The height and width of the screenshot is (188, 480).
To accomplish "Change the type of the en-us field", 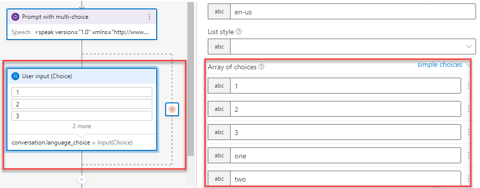I will (219, 11).
